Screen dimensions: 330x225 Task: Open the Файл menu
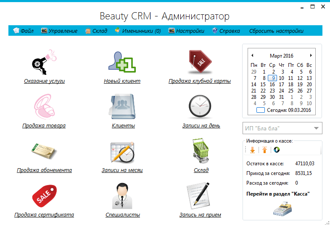[24, 31]
